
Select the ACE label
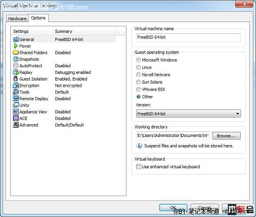pos(24,119)
